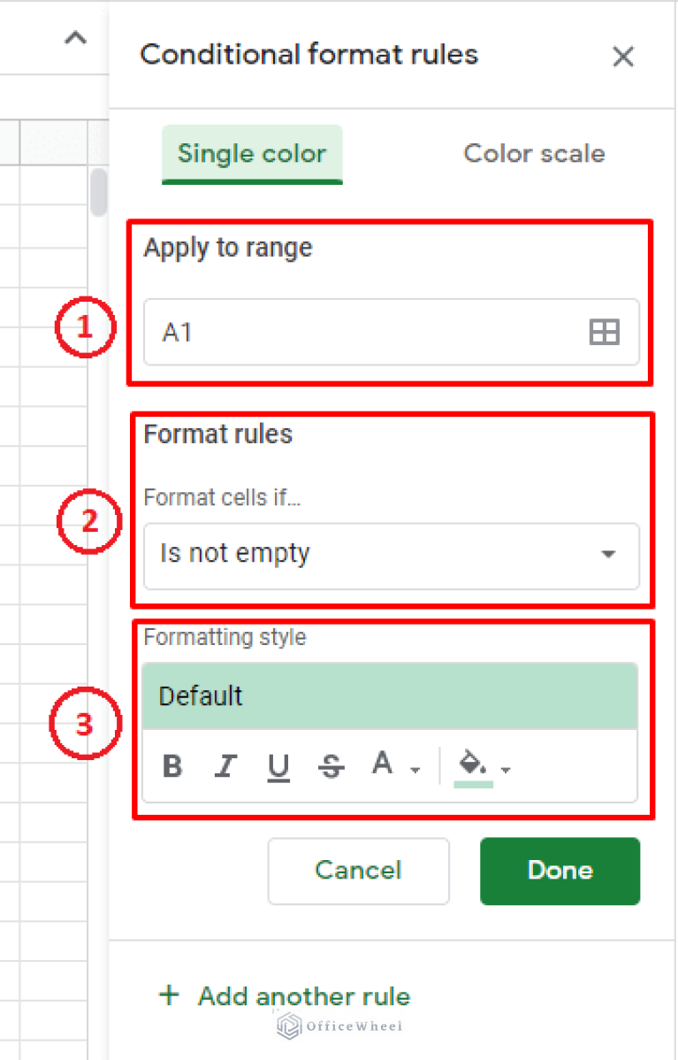Open fill color dropdown arrow

[506, 770]
